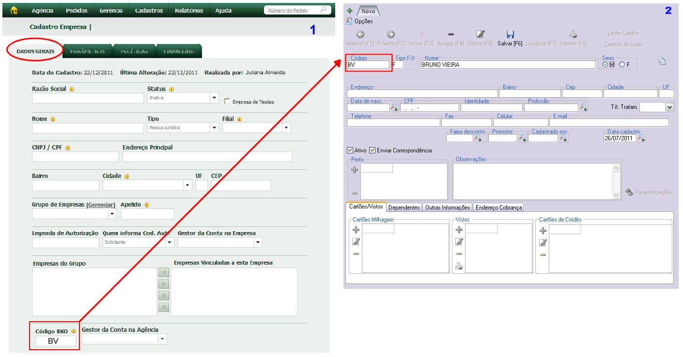683x357 pixels.
Task: Click the search magnifier in Número do Pedido box
Action: point(324,10)
